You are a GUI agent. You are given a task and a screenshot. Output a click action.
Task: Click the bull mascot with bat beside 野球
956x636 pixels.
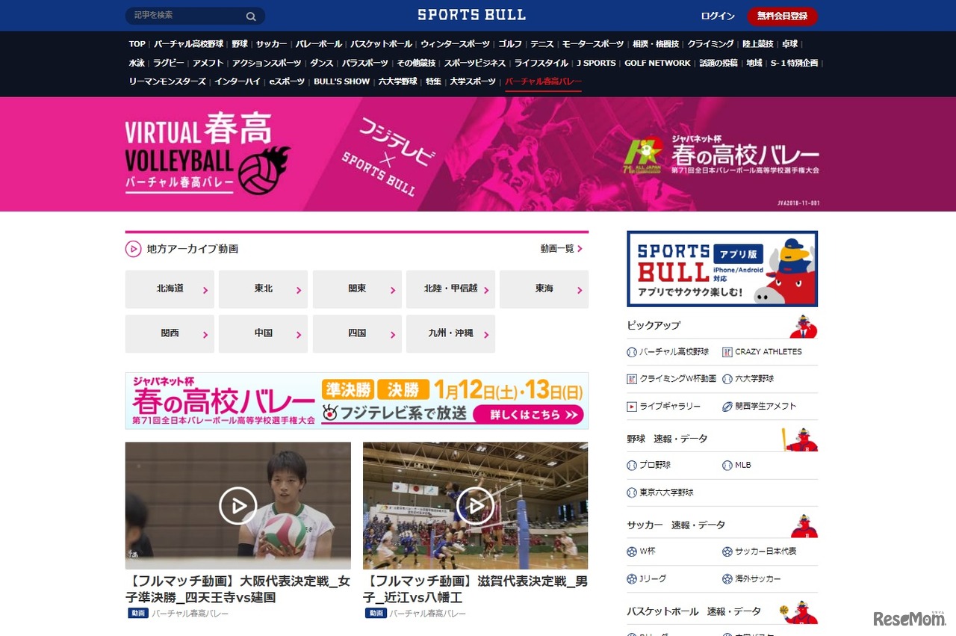[801, 439]
